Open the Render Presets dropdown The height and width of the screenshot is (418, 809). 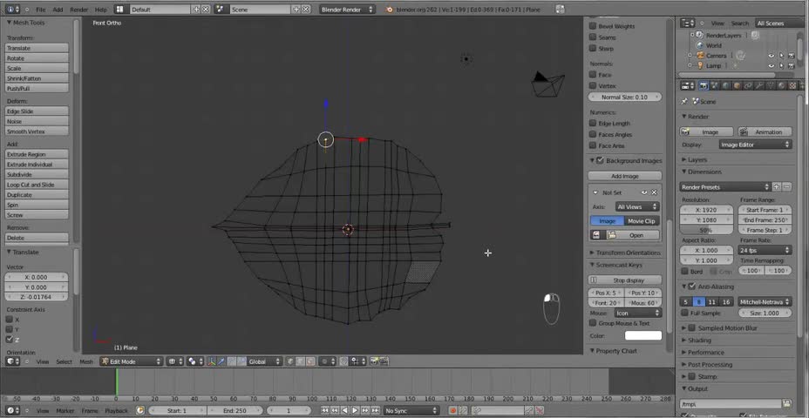pyautogui.click(x=725, y=187)
